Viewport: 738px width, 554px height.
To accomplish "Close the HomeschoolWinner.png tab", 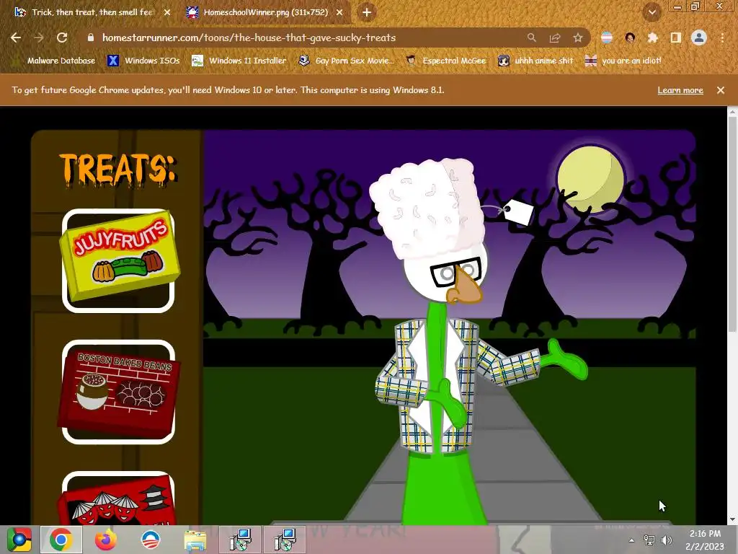I will coord(339,12).
